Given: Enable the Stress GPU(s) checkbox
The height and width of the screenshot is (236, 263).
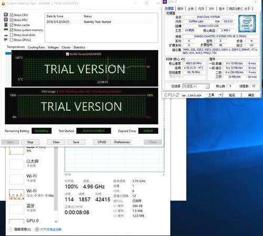Looking at the screenshot, I should (x=12, y=40).
